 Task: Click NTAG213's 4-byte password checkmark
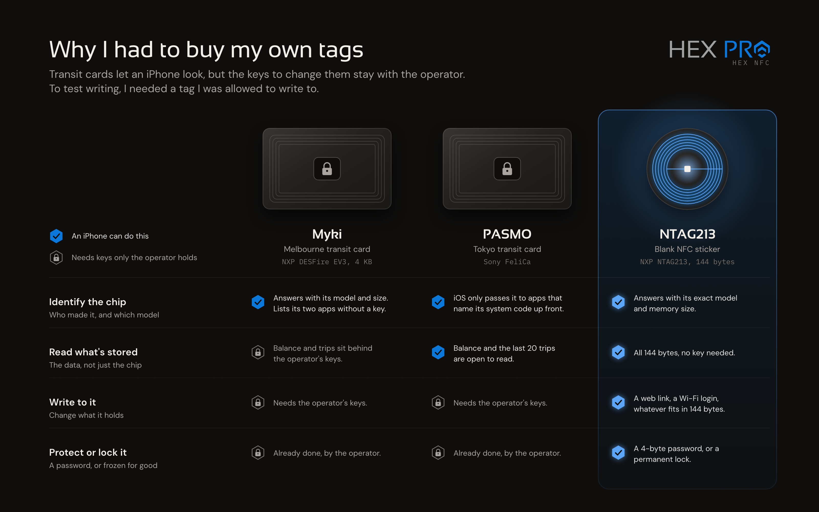[x=618, y=453]
